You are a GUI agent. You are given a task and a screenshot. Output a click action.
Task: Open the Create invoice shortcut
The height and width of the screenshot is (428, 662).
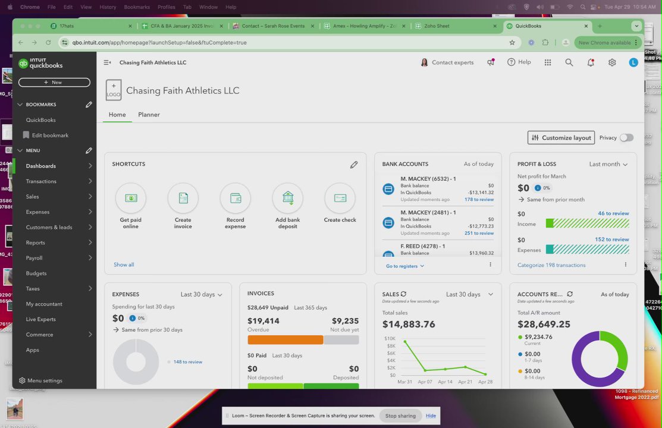coord(183,198)
